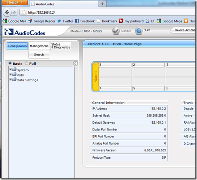
Task: Switch to the Management tab
Action: pyautogui.click(x=39, y=46)
